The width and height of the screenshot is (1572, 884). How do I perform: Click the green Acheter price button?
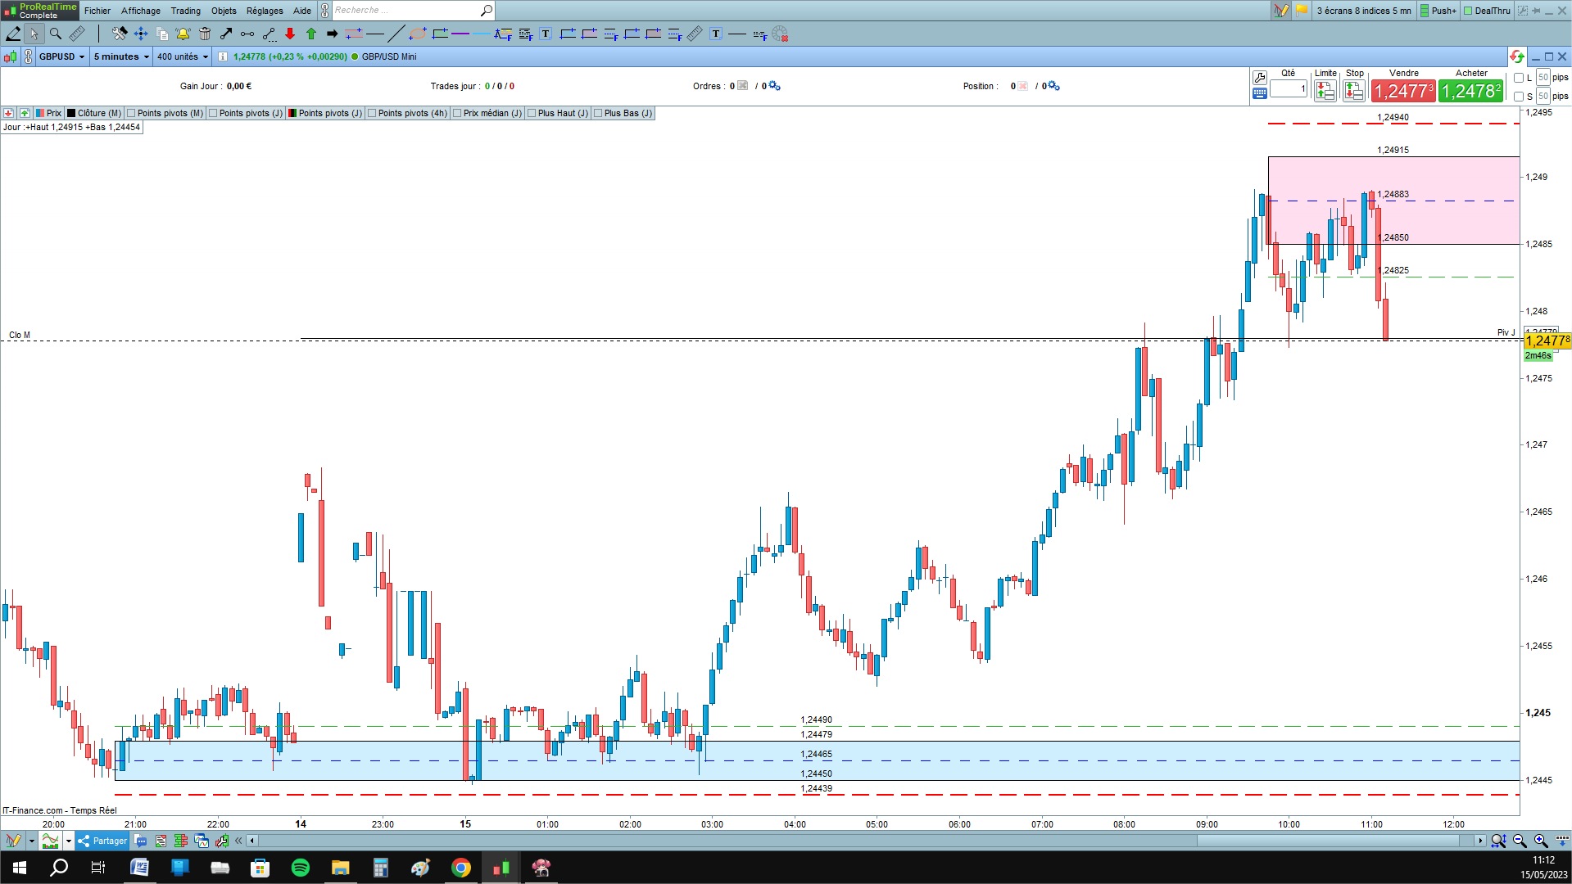pyautogui.click(x=1471, y=91)
